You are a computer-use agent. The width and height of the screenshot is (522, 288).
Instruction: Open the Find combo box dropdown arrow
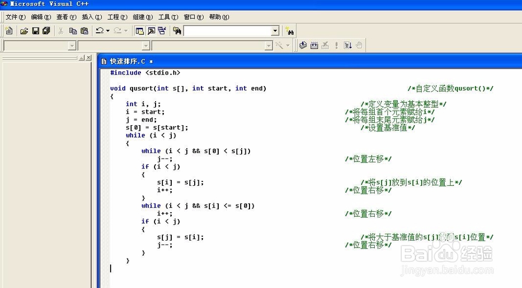tap(275, 31)
